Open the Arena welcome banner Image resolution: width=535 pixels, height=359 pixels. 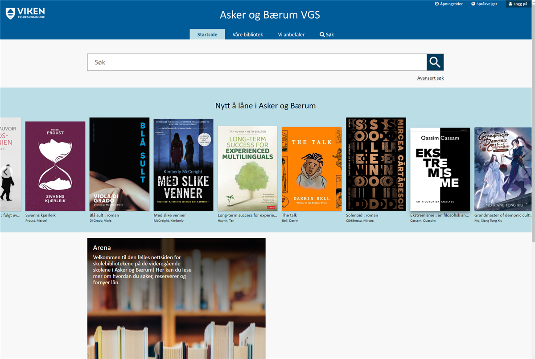(176, 298)
